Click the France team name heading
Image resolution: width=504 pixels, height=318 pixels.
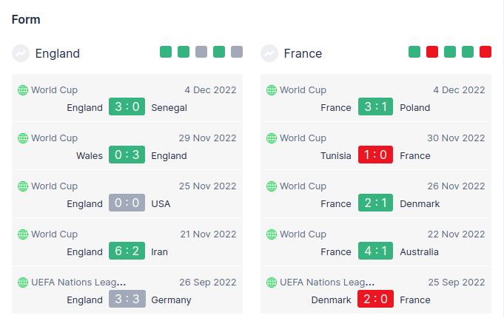point(303,53)
